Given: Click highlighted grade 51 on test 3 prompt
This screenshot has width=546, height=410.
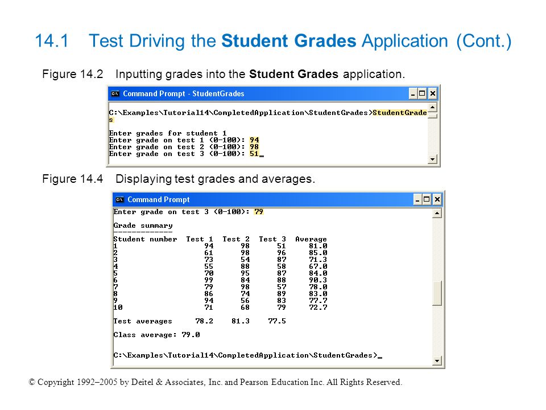Looking at the screenshot, I should coord(254,154).
